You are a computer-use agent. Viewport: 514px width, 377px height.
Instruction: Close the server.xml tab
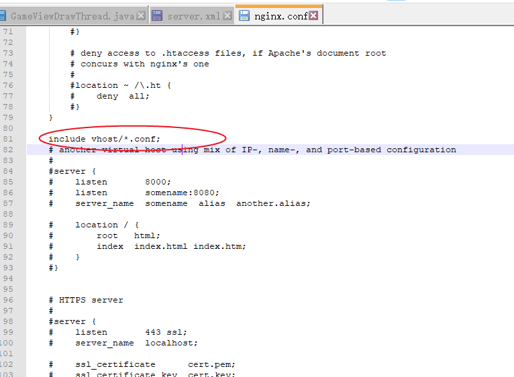tap(227, 15)
